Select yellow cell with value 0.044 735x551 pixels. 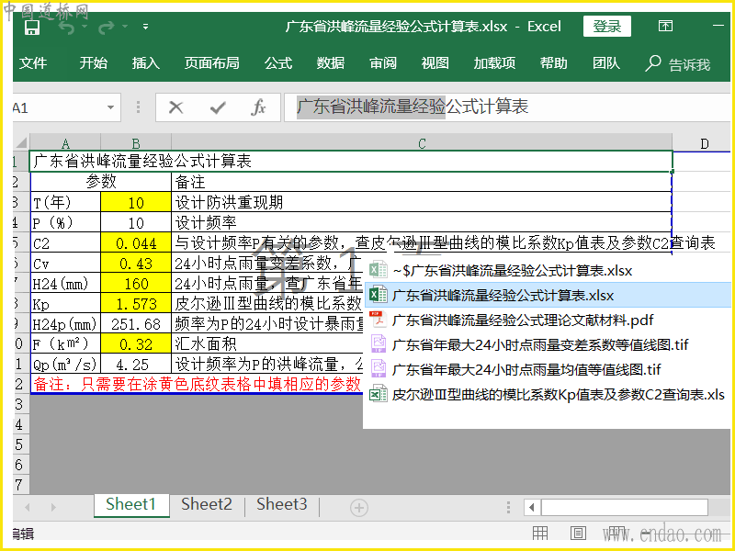(x=136, y=242)
